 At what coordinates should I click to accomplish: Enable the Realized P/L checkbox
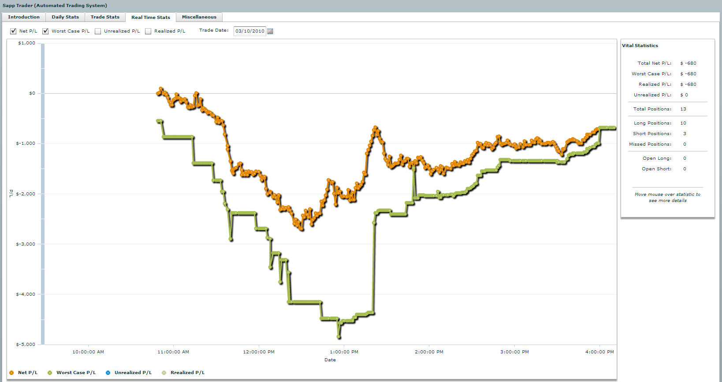148,31
